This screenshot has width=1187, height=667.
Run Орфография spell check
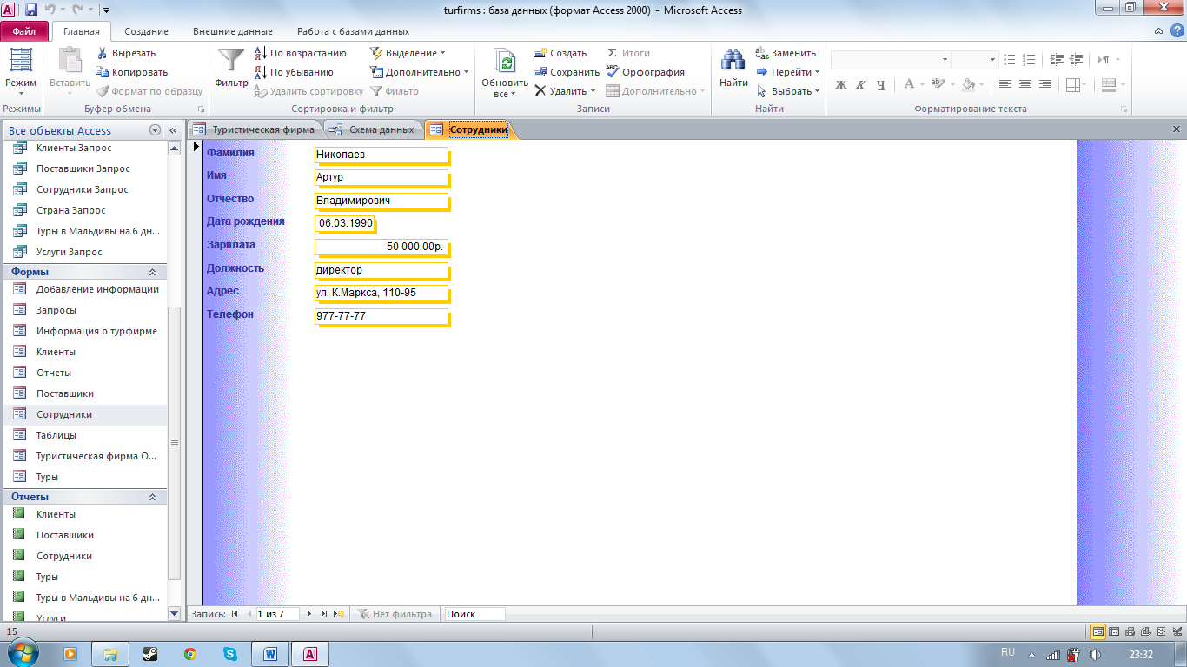pos(646,72)
